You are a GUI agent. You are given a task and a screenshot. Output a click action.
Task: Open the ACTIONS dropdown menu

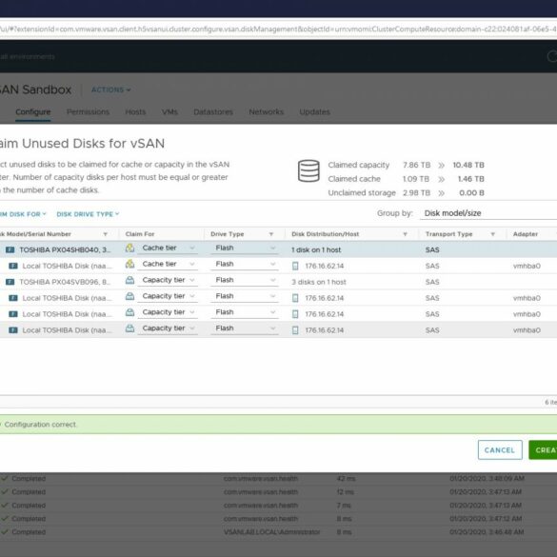pyautogui.click(x=110, y=90)
